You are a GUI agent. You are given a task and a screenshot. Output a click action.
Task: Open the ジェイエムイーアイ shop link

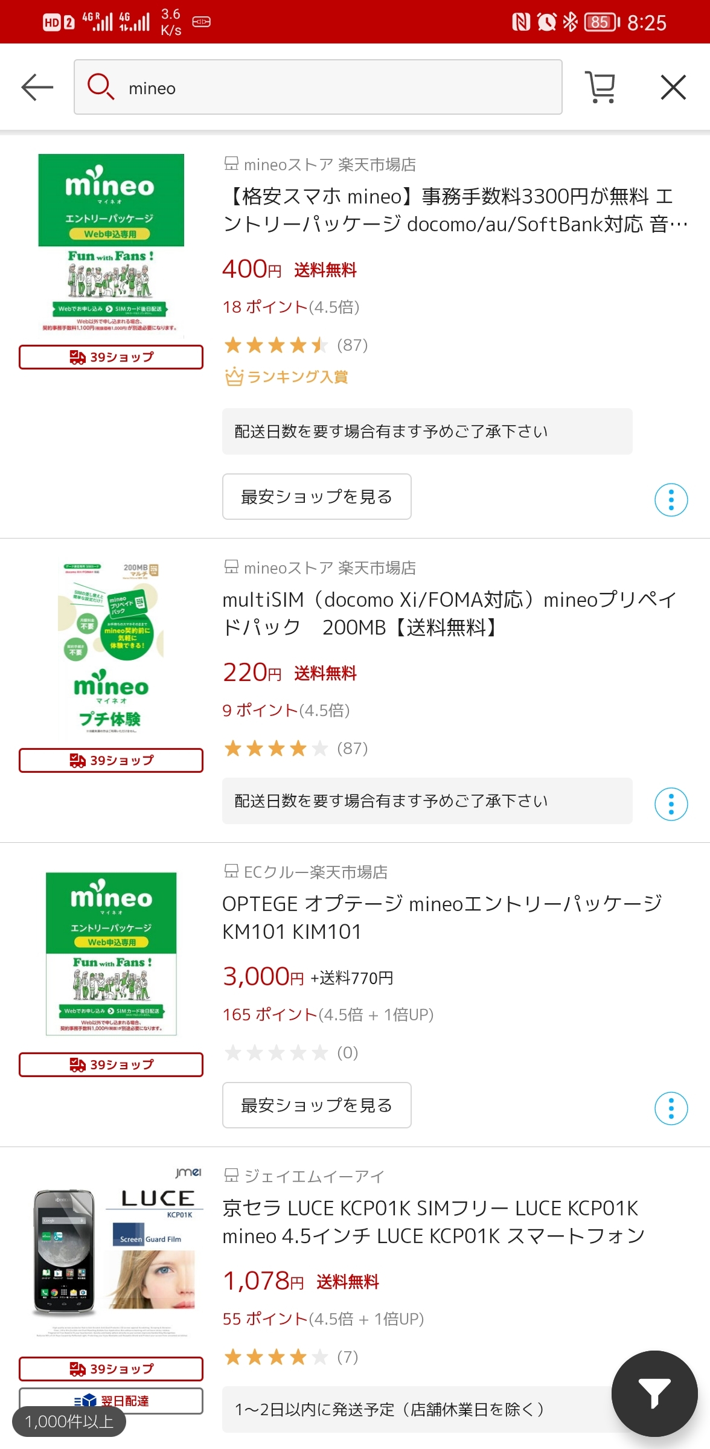[313, 1176]
